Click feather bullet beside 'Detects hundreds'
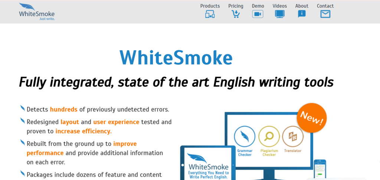The width and height of the screenshot is (380, 180). [23, 108]
